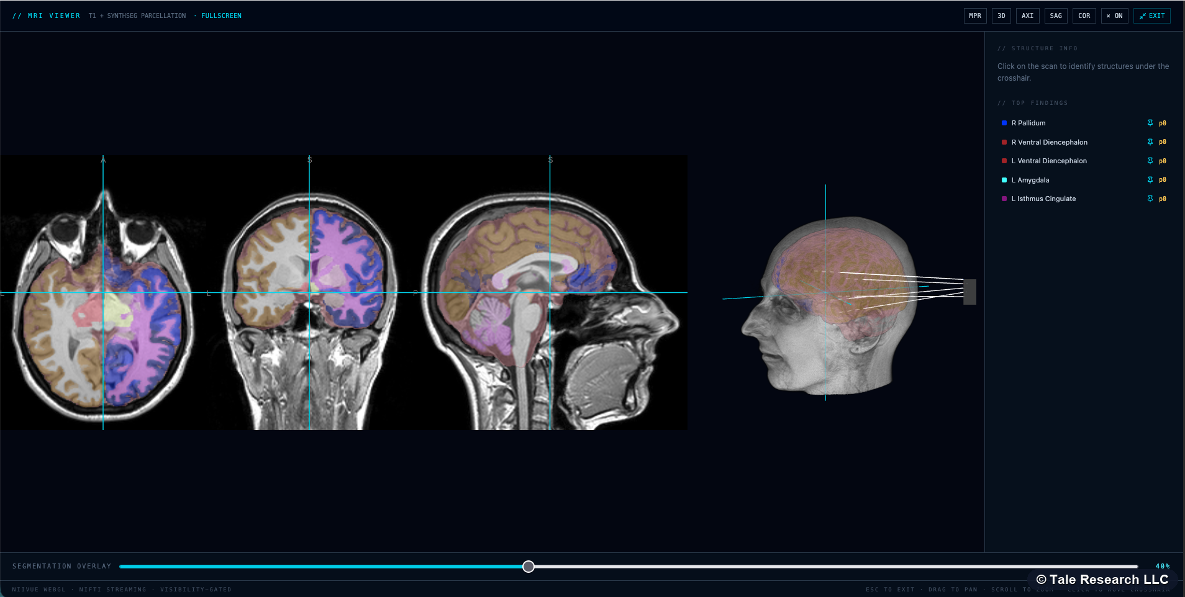Pin the R Pallidum finding
Image resolution: width=1185 pixels, height=597 pixels.
(1150, 123)
